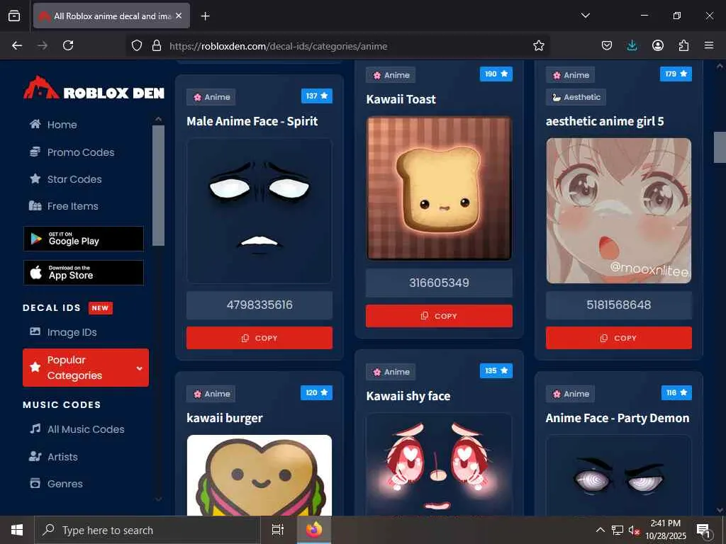
Task: Open the Kawaii Toast title link
Action: (401, 99)
